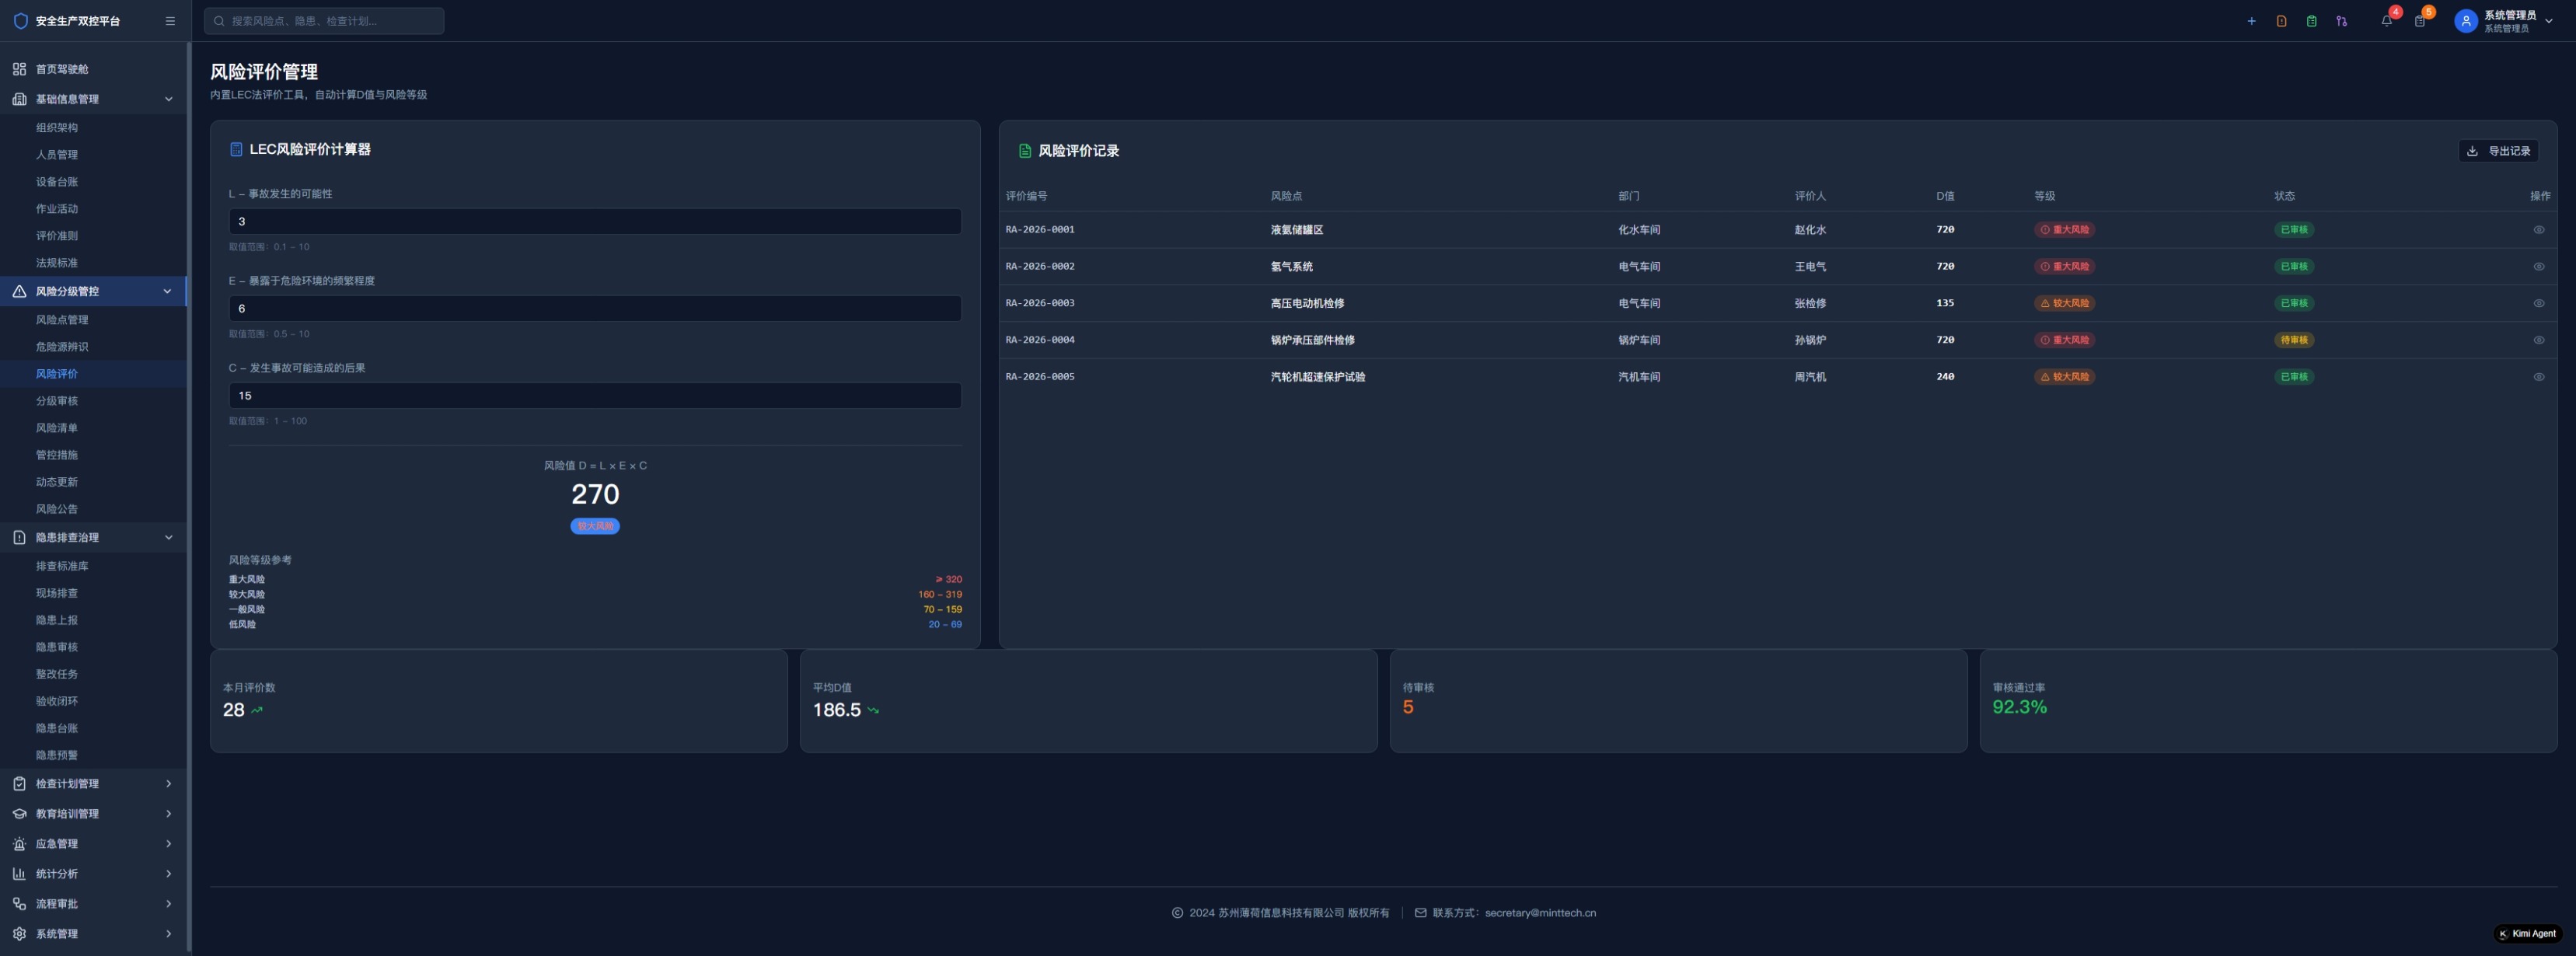This screenshot has width=2576, height=956.
Task: View record RA-2026-0005 via eye icon
Action: 2538,377
